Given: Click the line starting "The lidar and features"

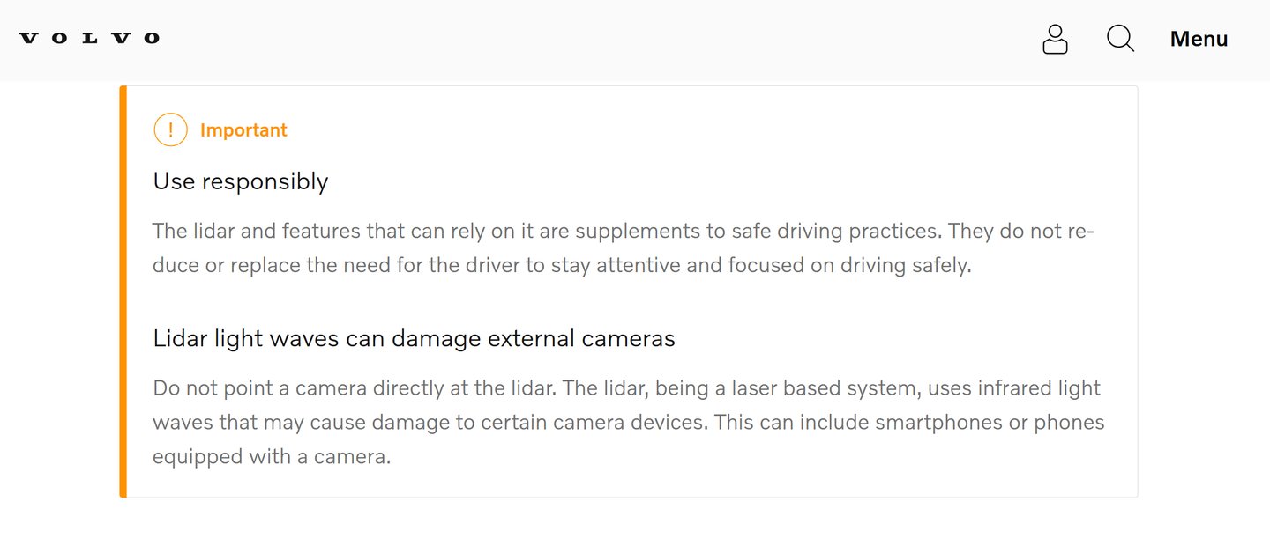Looking at the screenshot, I should pos(624,232).
